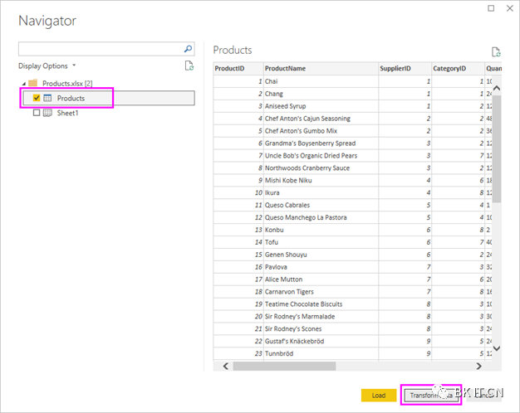Click the Transform Data button
Viewport: 520px width, 413px height.
[431, 396]
